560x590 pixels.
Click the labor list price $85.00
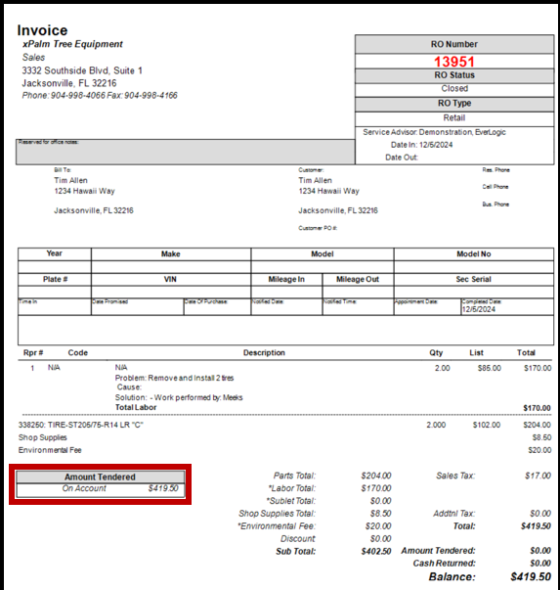click(490, 368)
